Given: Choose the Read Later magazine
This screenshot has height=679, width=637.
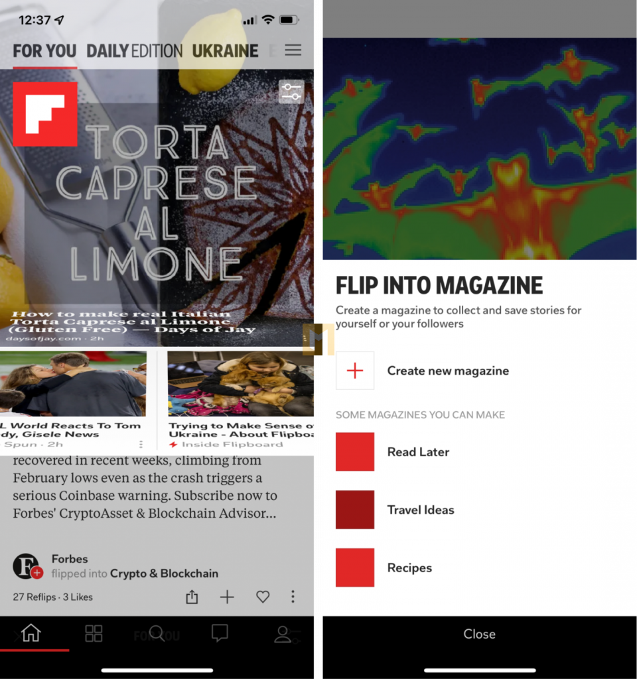Looking at the screenshot, I should [x=418, y=452].
